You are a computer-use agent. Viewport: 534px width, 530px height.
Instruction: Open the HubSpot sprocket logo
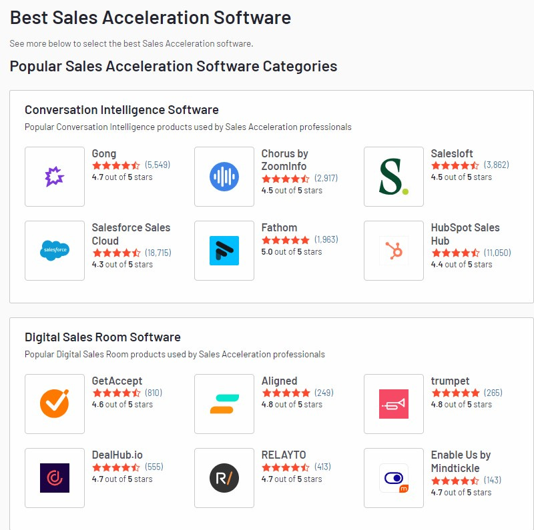[394, 251]
